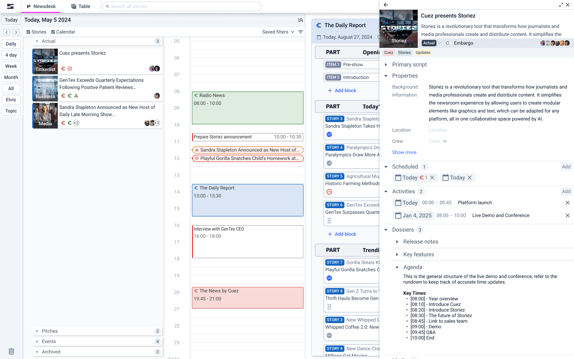This screenshot has width=574, height=359.
Task: Expand detail panel with the fullscreen icon
Action: point(561,5)
